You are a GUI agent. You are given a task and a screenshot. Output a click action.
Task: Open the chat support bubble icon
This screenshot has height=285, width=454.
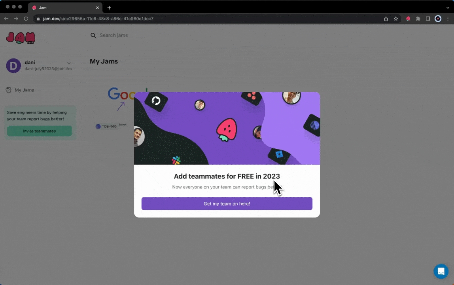tap(441, 272)
